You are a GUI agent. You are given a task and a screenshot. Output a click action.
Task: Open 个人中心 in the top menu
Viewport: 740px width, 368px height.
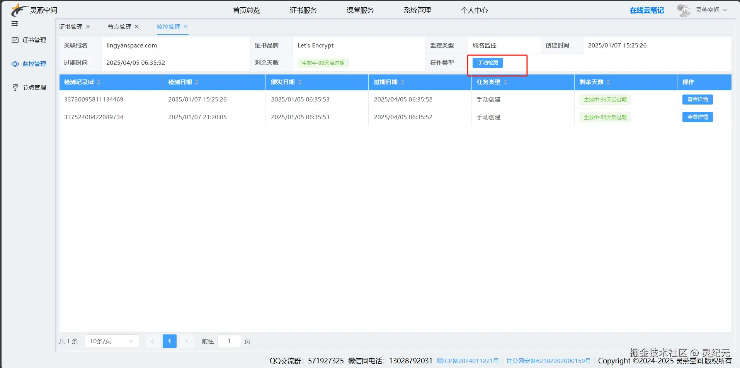tap(474, 10)
